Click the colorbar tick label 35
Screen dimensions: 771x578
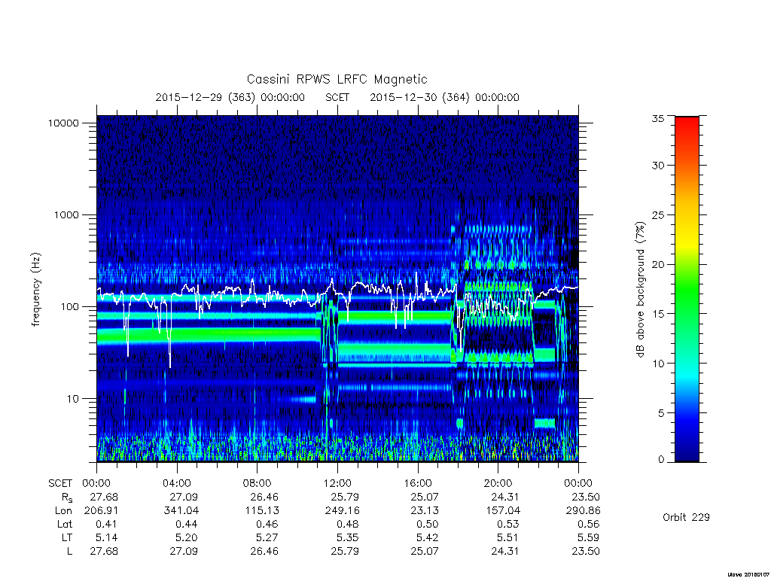tap(657, 118)
